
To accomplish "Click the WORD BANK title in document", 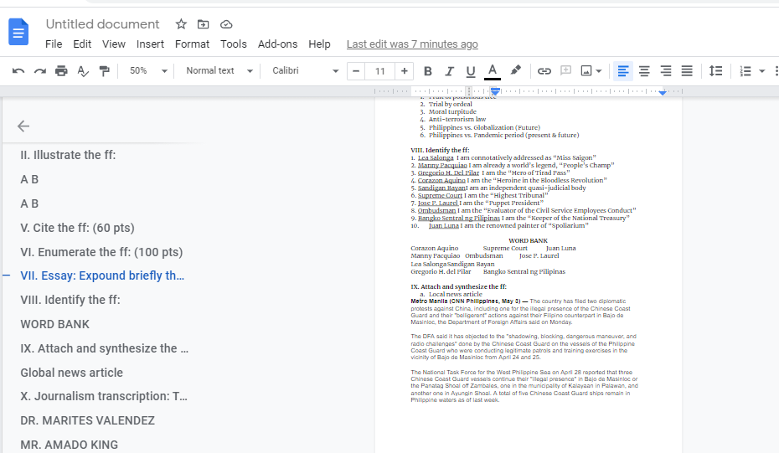I will tap(528, 240).
